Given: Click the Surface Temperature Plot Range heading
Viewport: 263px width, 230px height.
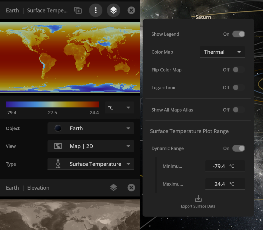Looking at the screenshot, I should [189, 131].
